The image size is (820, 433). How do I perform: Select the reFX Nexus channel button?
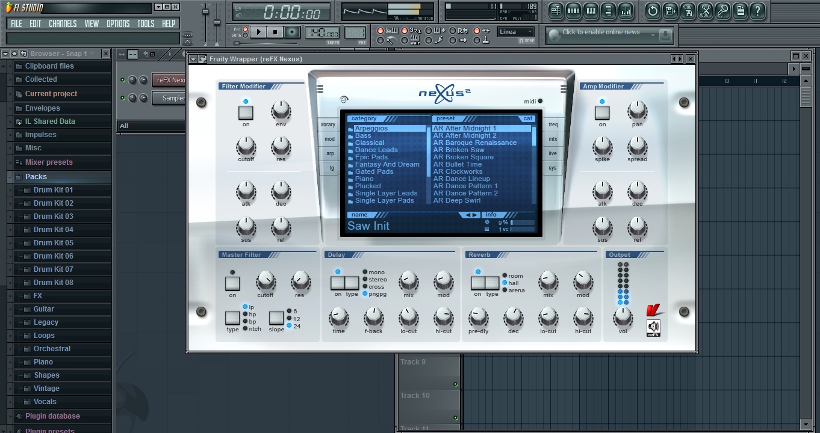[x=169, y=80]
